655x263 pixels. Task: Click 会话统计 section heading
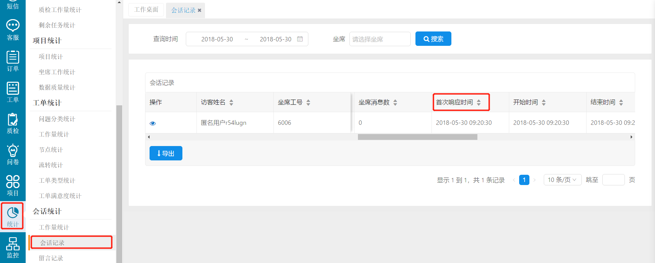click(x=47, y=211)
